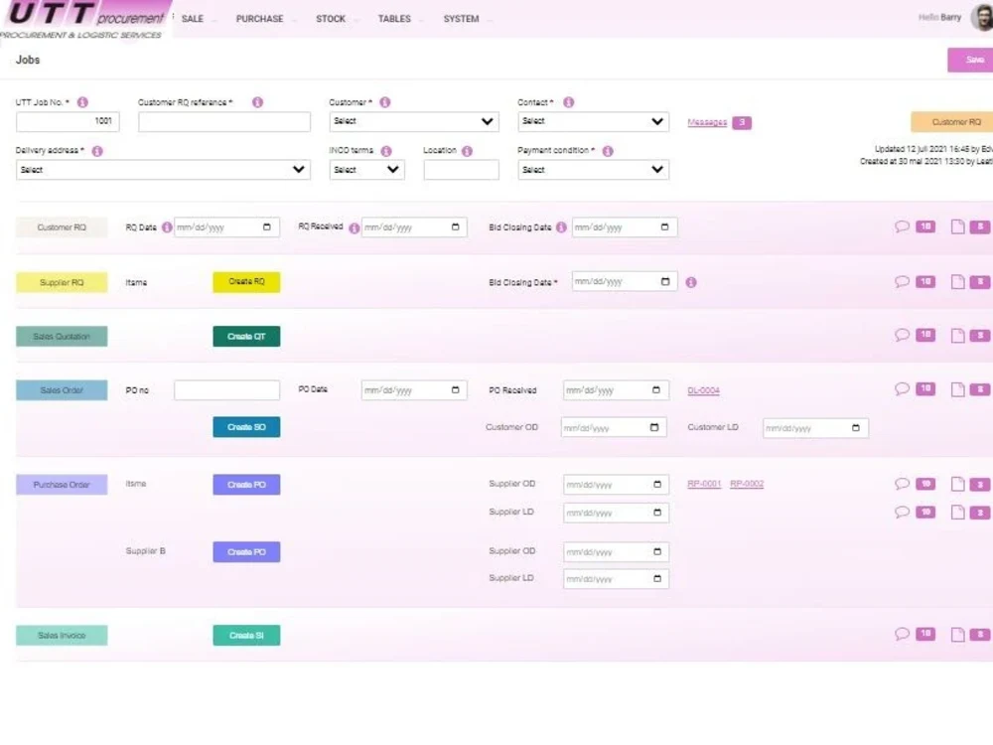This screenshot has width=993, height=745.
Task: Open comments bubble in Customer RQ row
Action: click(x=902, y=226)
